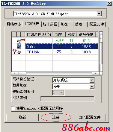Click the 刷新 refresh button
The image size is (113, 132).
pos(22,117)
